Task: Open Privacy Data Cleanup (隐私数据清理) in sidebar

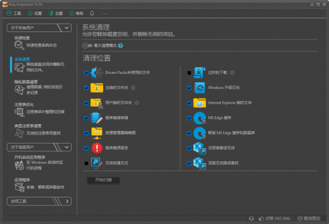Action: (39, 87)
